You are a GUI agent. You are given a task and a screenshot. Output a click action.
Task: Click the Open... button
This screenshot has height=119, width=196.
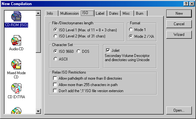[x=179, y=110]
